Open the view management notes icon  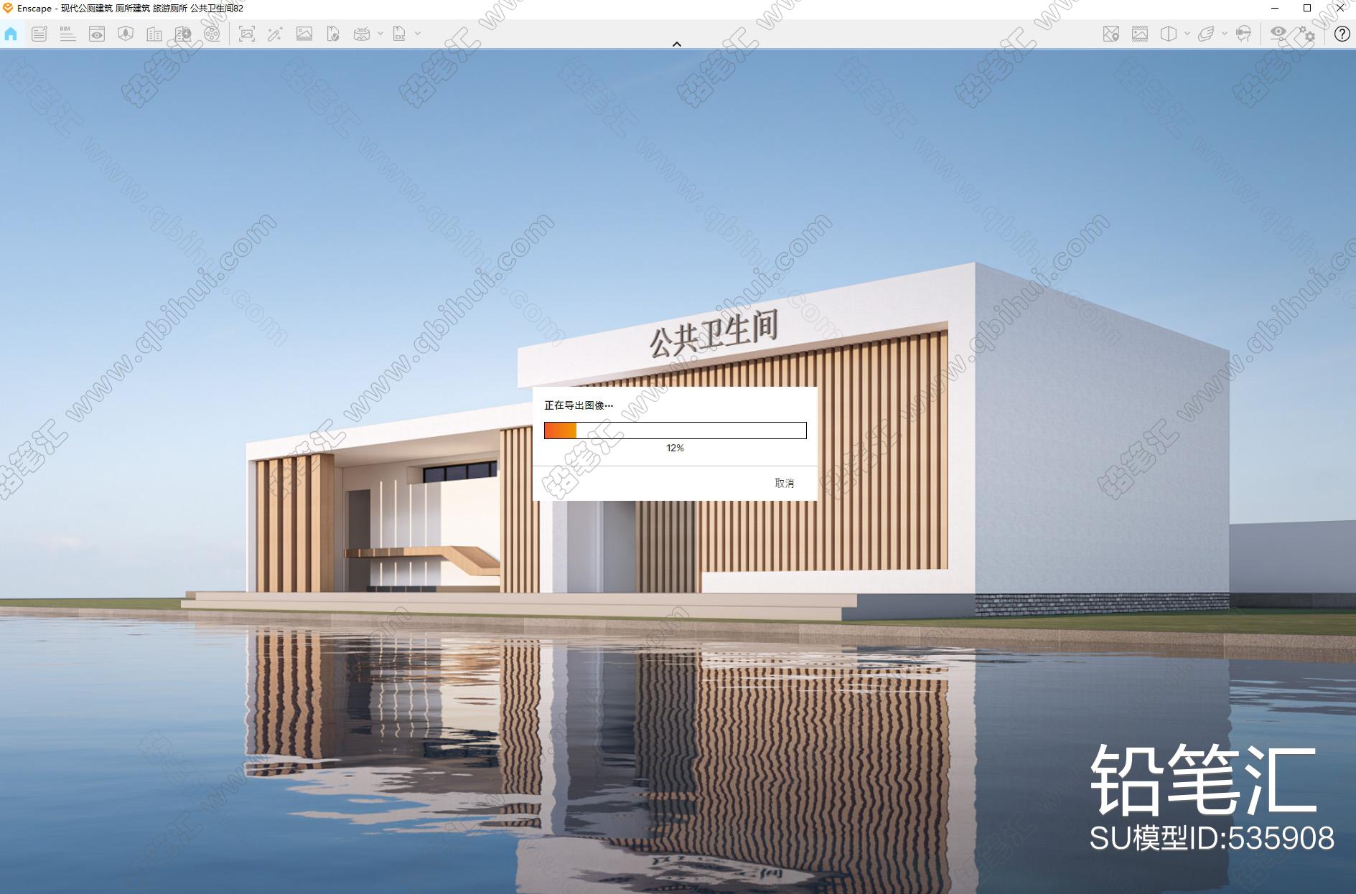point(39,34)
